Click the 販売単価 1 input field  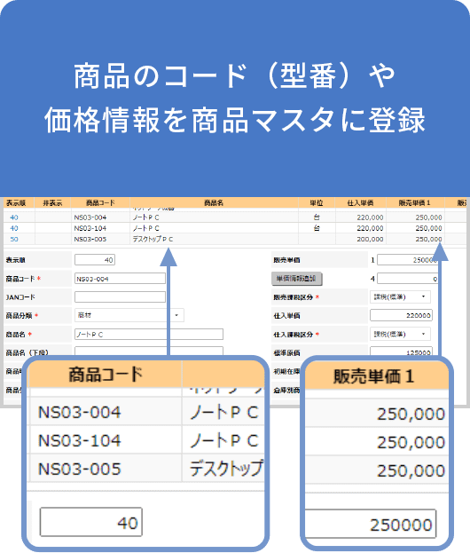tap(407, 260)
